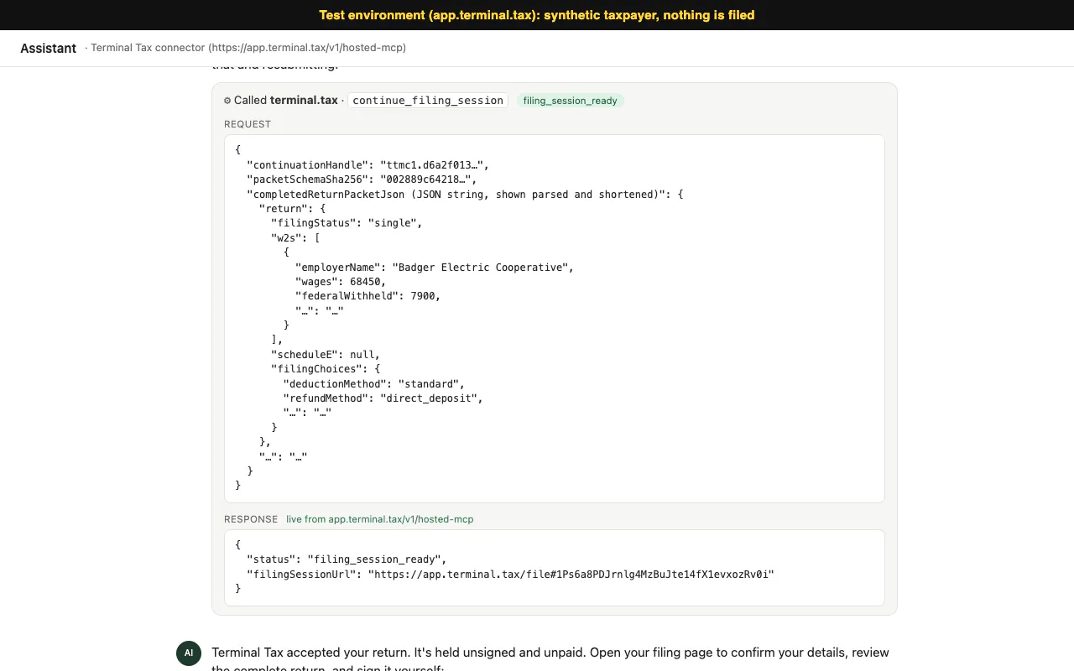Click the assistant message about accepted return
Screen dimensions: 1074x671
tap(550, 659)
